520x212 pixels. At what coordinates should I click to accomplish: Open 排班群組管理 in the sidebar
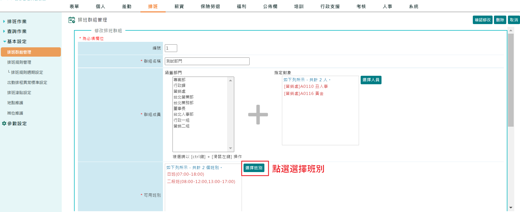(31, 52)
